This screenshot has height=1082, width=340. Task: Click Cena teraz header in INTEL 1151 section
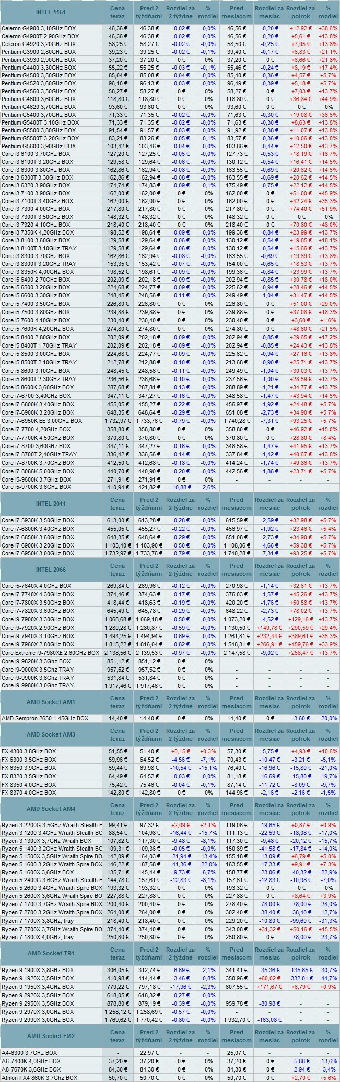click(x=118, y=12)
